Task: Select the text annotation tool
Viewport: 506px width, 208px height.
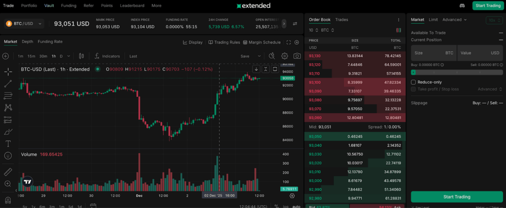Action: [x=8, y=143]
